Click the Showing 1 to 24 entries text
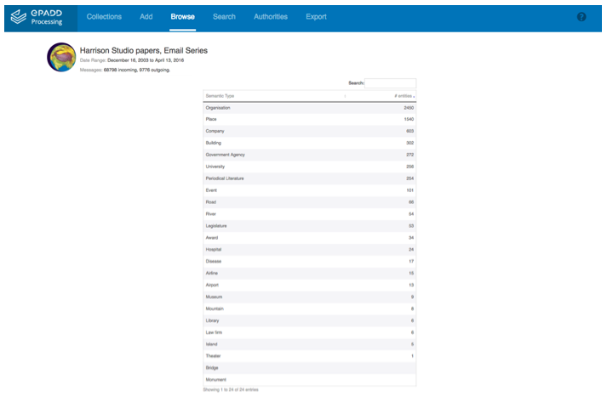Viewport: 607px width, 413px height. click(x=231, y=390)
